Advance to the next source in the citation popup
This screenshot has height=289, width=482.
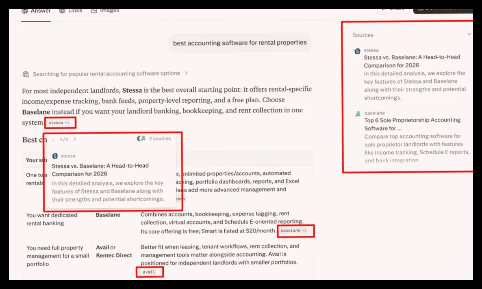75,139
